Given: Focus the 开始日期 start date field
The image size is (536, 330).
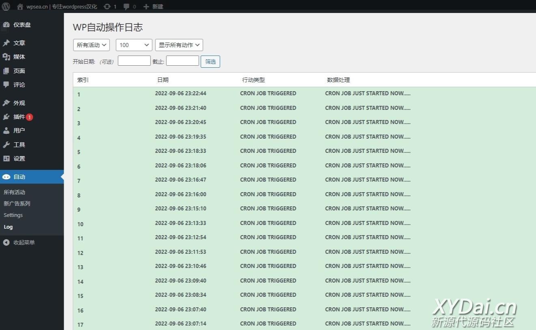Looking at the screenshot, I should pos(134,61).
